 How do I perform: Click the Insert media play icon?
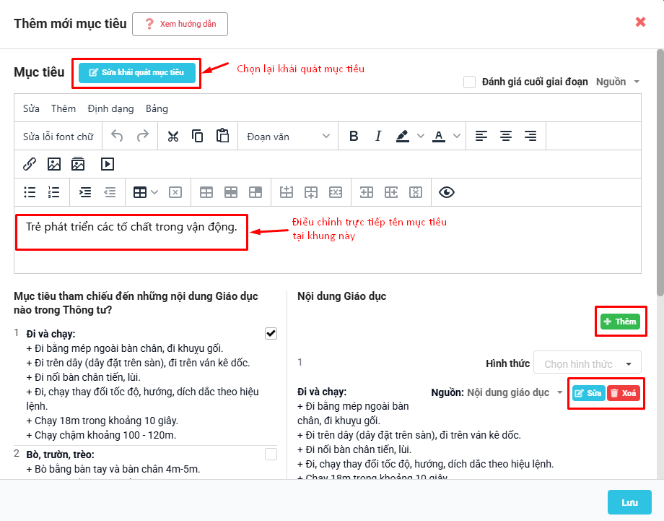[107, 164]
